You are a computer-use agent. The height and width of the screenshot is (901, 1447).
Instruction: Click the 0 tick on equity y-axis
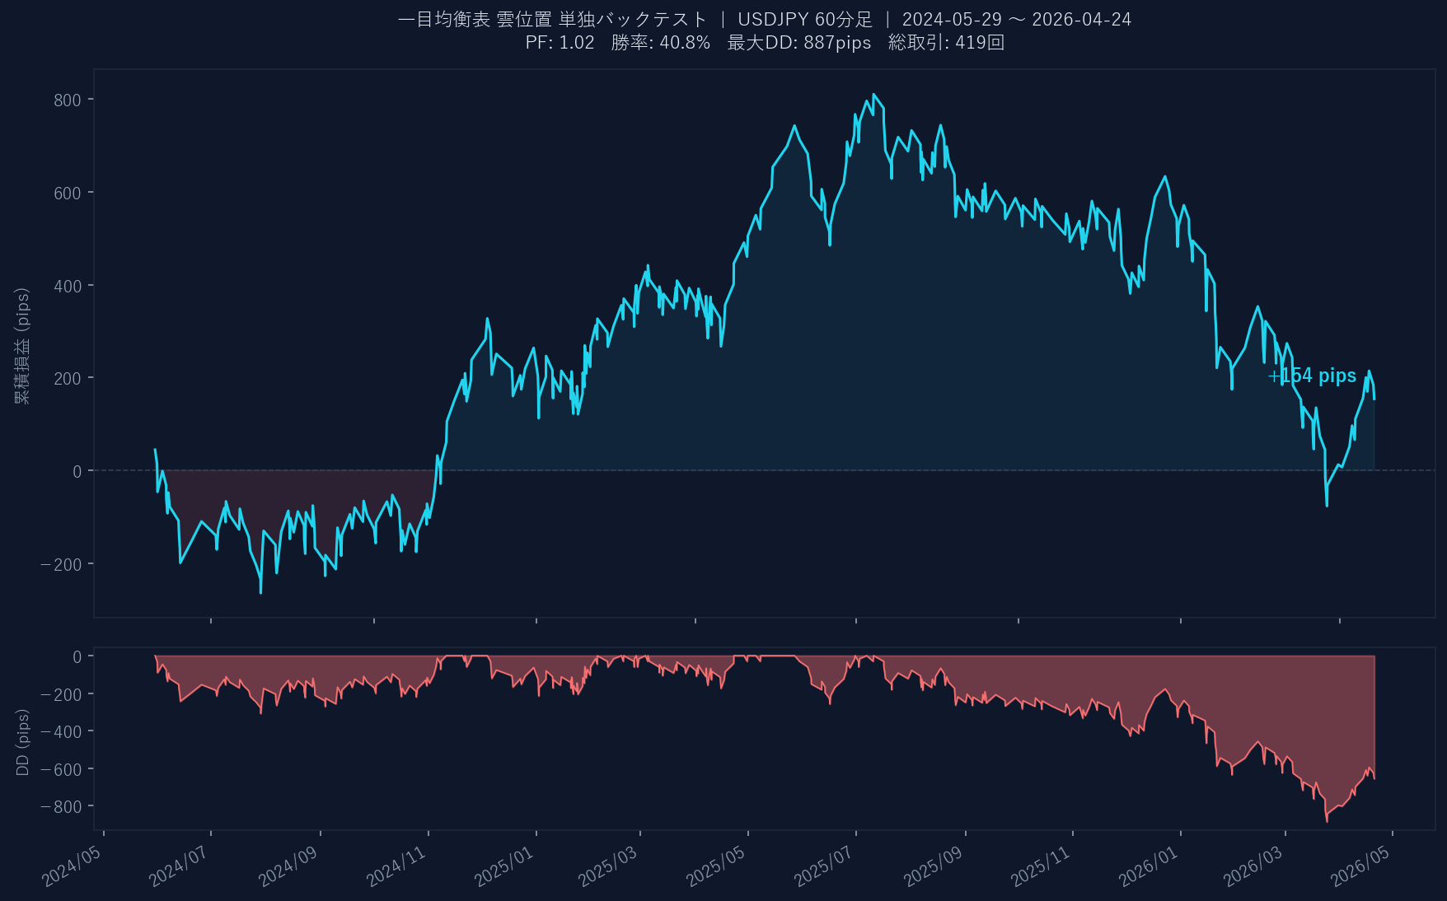pyautogui.click(x=77, y=472)
